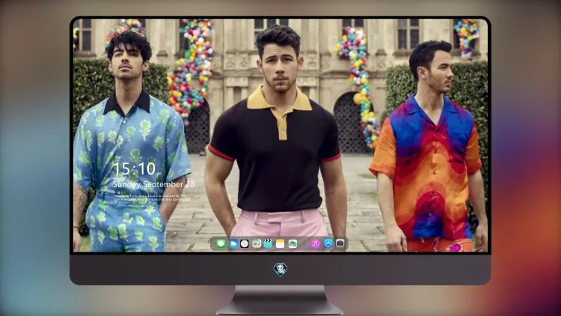This screenshot has width=561, height=316.
Task: Open the yellow Notes app in dock
Action: point(280,244)
